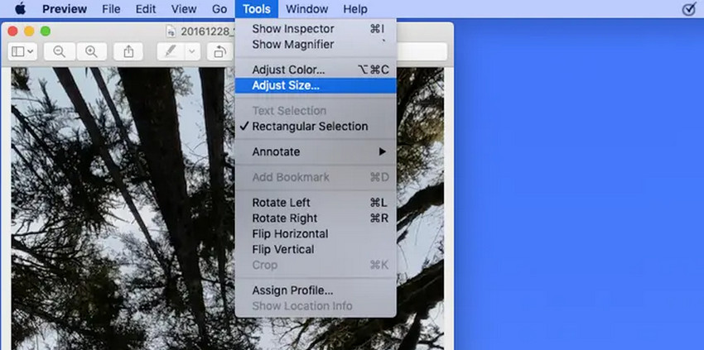Image resolution: width=704 pixels, height=350 pixels.
Task: Click the Rotate toolbar icon
Action: 220,51
